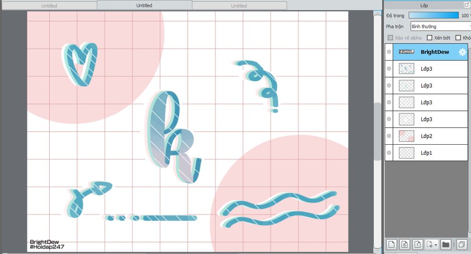Add a new 1-bit layer
The width and height of the screenshot is (471, 254).
pyautogui.click(x=418, y=244)
